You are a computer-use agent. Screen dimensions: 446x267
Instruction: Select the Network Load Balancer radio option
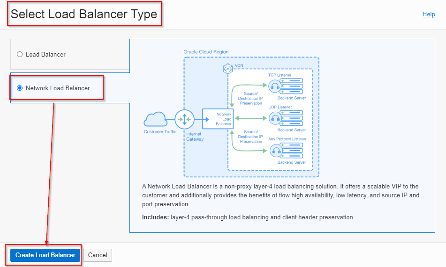(x=20, y=88)
